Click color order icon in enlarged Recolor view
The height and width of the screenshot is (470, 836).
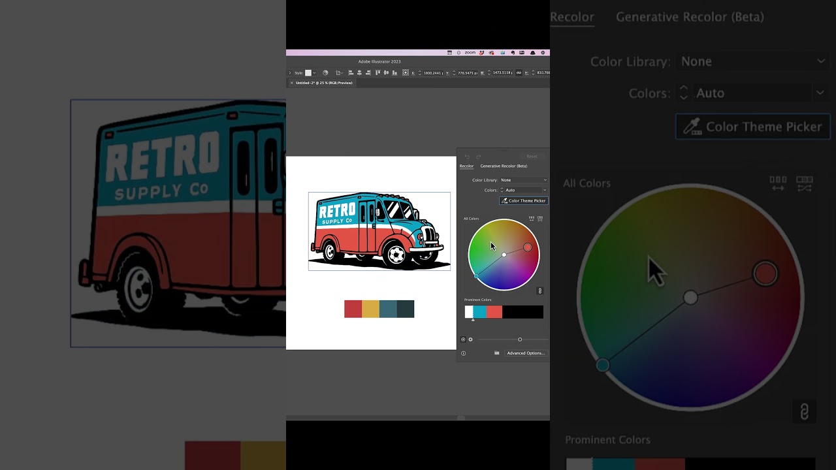(x=778, y=183)
